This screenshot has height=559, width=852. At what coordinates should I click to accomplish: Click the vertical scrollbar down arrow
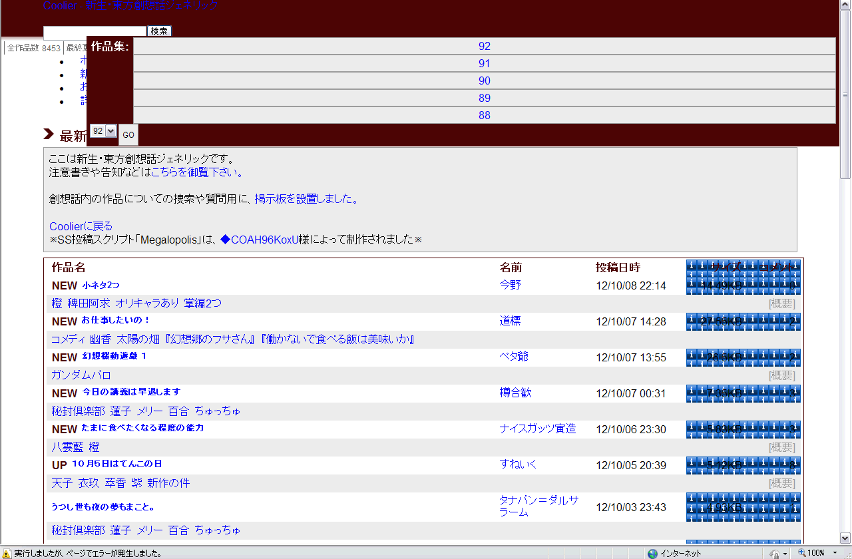[845, 538]
